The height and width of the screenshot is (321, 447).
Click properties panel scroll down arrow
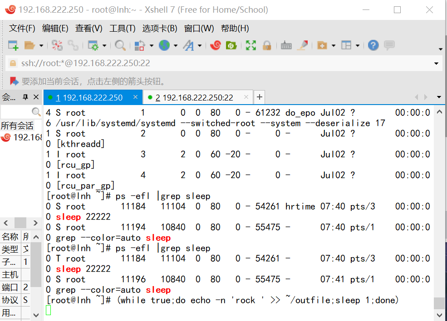click(36, 315)
